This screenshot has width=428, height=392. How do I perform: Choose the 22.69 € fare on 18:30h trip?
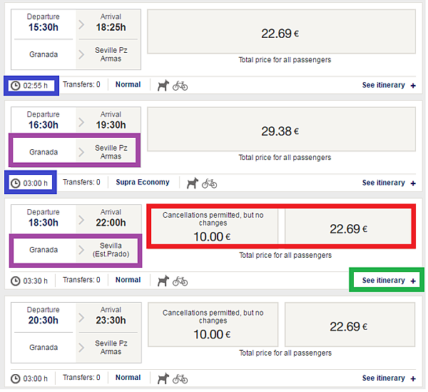[x=350, y=228]
